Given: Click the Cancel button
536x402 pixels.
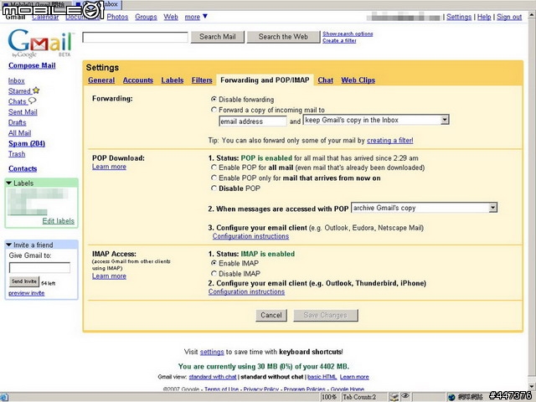Looking at the screenshot, I should 271,315.
